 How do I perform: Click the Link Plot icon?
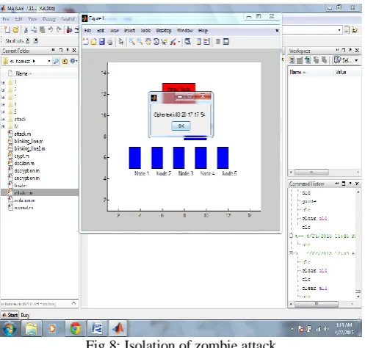(x=188, y=42)
